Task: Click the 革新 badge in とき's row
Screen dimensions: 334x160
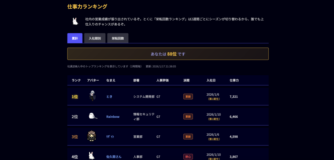Action: tap(188, 96)
